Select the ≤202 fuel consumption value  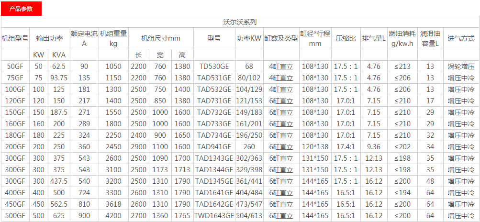tap(402, 147)
